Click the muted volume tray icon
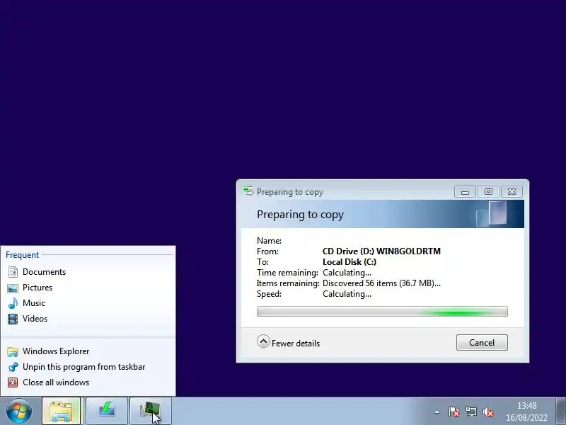This screenshot has width=566, height=425. [488, 412]
